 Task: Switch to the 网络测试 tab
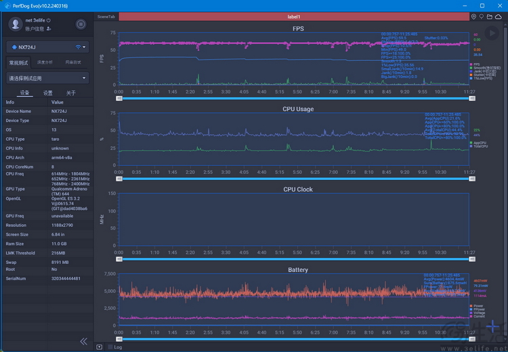pyautogui.click(x=73, y=62)
